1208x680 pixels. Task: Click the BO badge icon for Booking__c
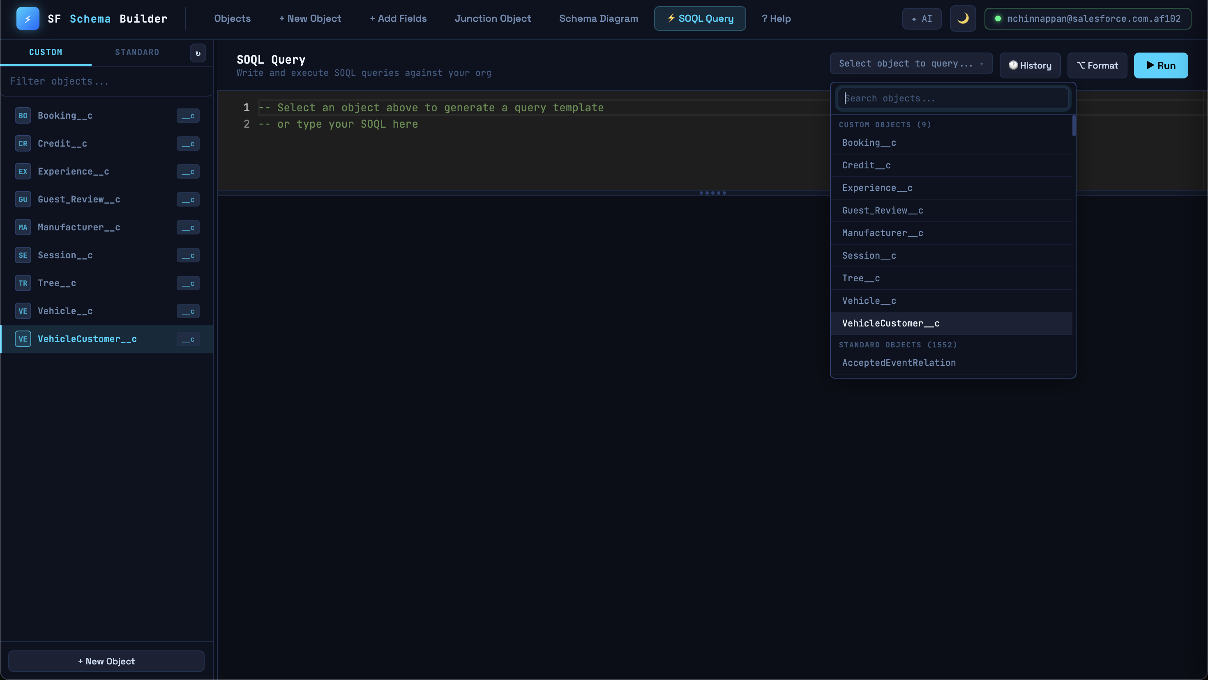23,116
